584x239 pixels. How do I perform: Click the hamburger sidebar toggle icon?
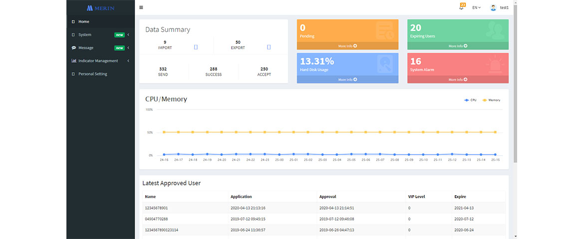(141, 7)
